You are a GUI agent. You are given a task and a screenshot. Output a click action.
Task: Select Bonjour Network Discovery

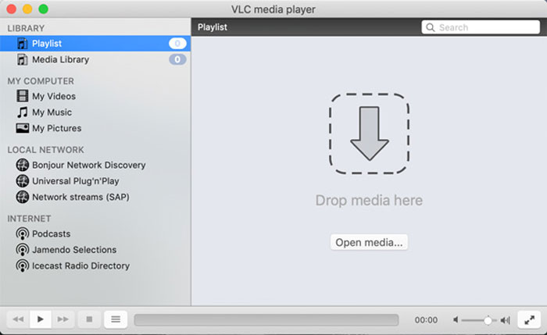[x=89, y=165]
